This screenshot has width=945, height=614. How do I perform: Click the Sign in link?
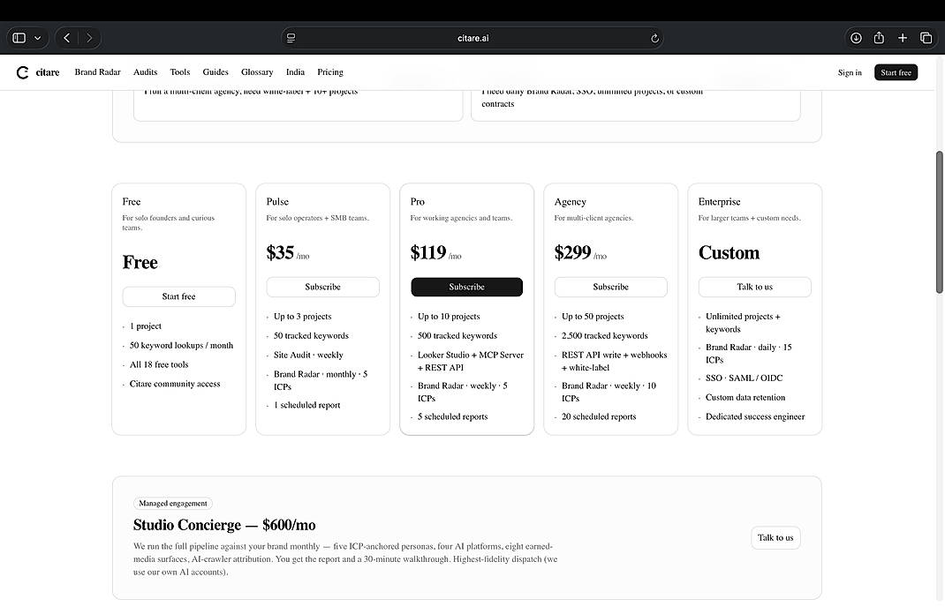tap(850, 73)
